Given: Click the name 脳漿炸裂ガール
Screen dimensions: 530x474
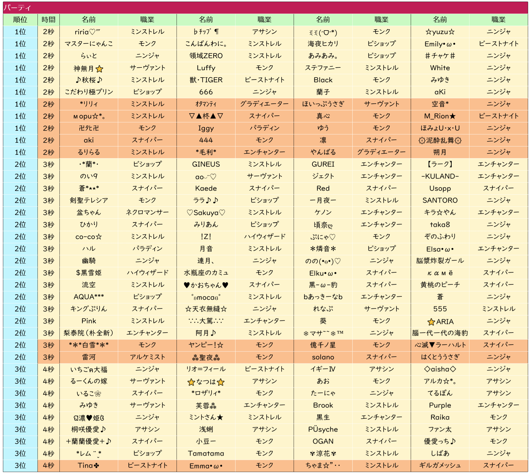Looking at the screenshot, I should coord(440,261).
